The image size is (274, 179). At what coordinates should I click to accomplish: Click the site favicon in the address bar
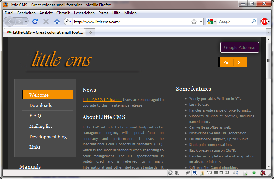pyautogui.click(x=68, y=22)
